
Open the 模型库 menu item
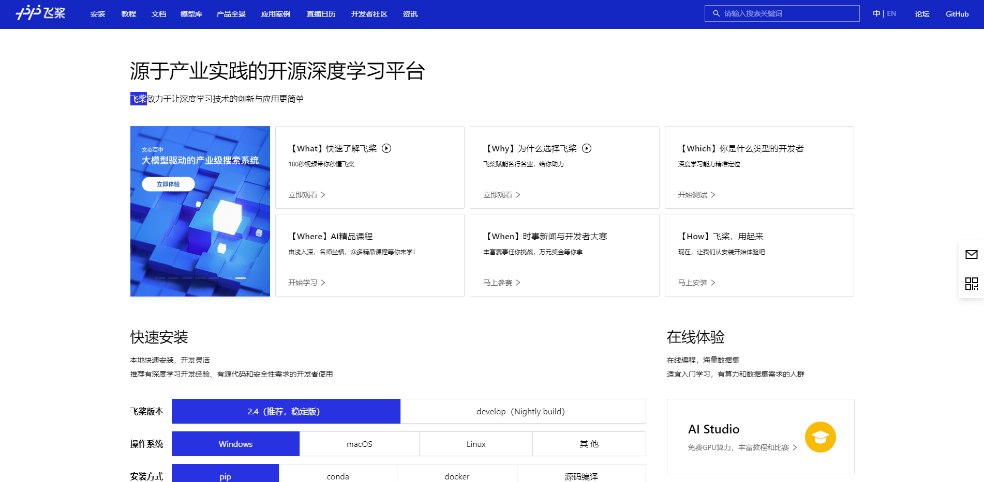(x=191, y=14)
